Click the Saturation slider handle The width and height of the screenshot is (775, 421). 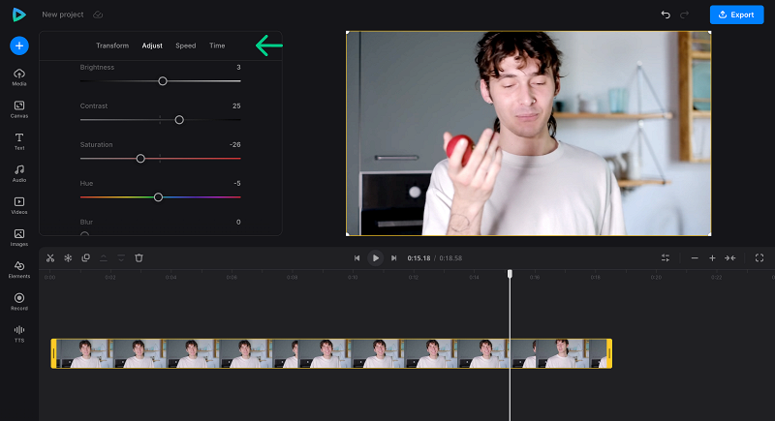click(x=140, y=159)
